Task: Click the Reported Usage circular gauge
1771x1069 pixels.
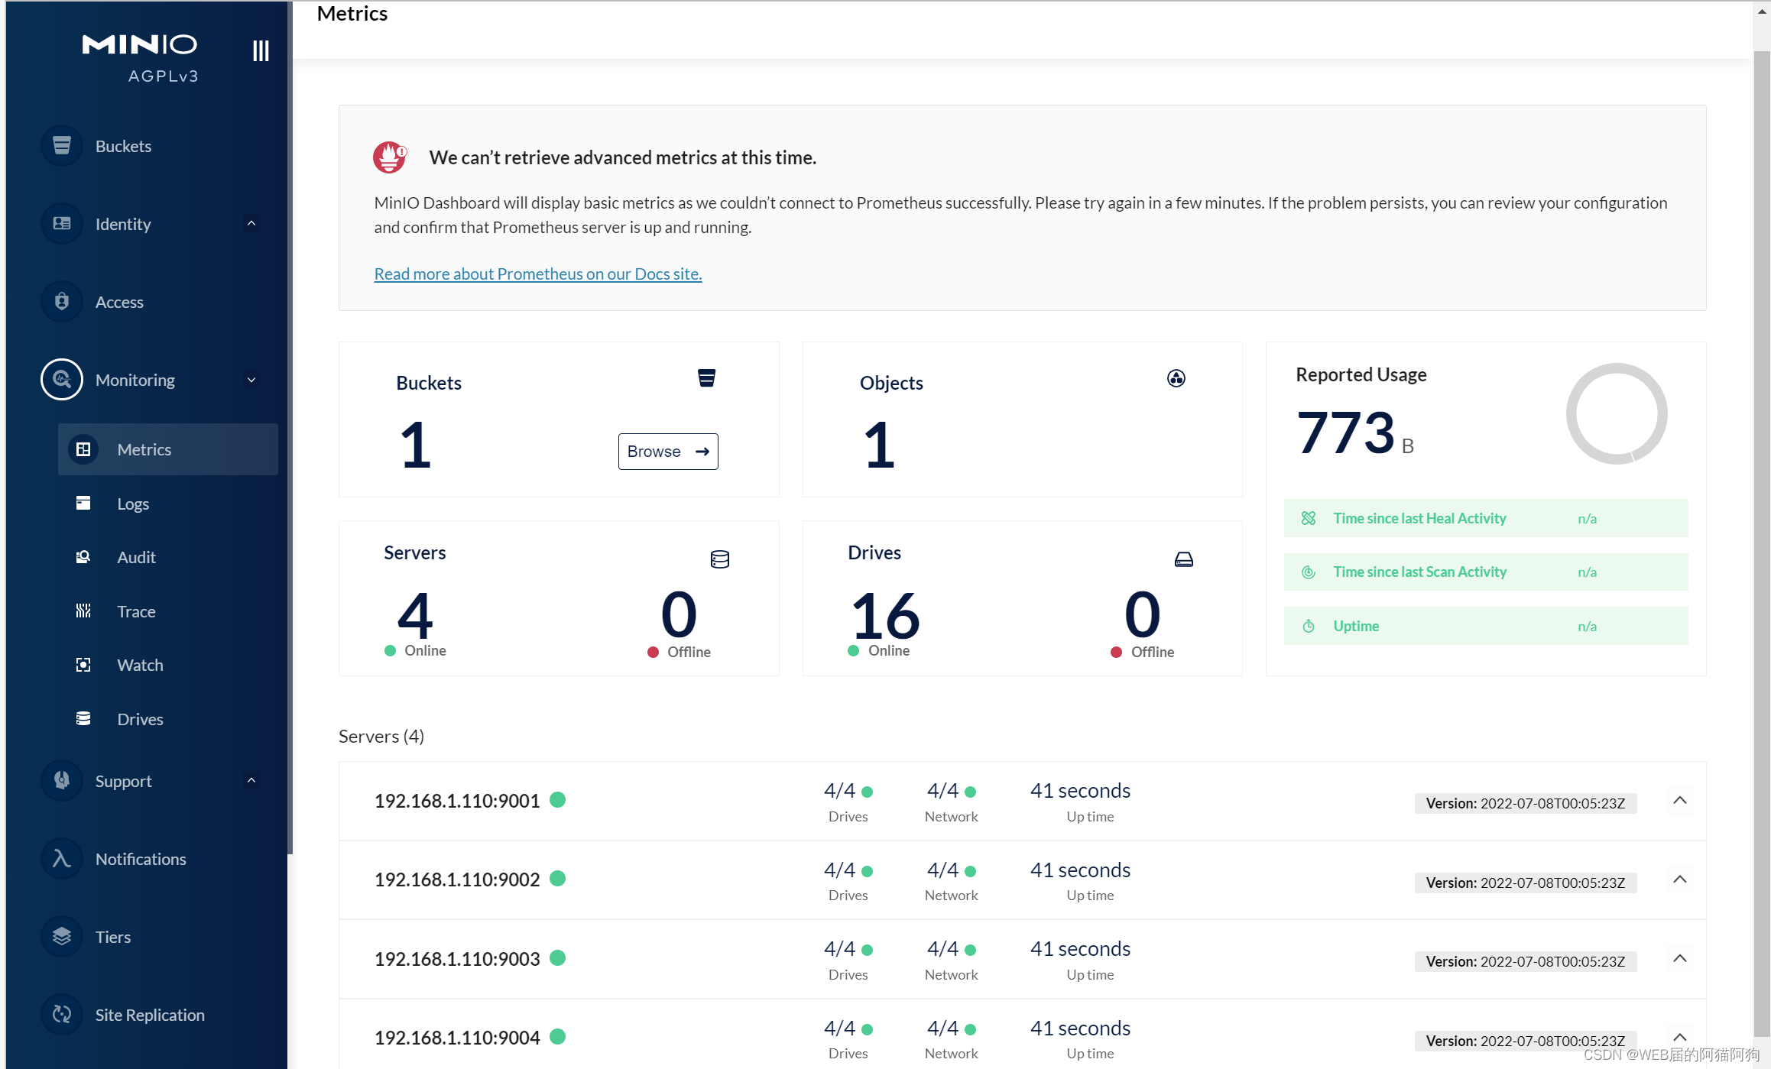Action: click(x=1617, y=413)
